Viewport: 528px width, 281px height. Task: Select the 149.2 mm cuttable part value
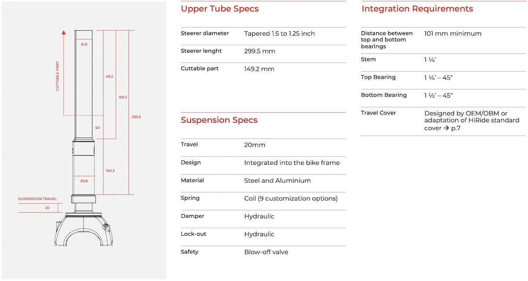tap(259, 69)
